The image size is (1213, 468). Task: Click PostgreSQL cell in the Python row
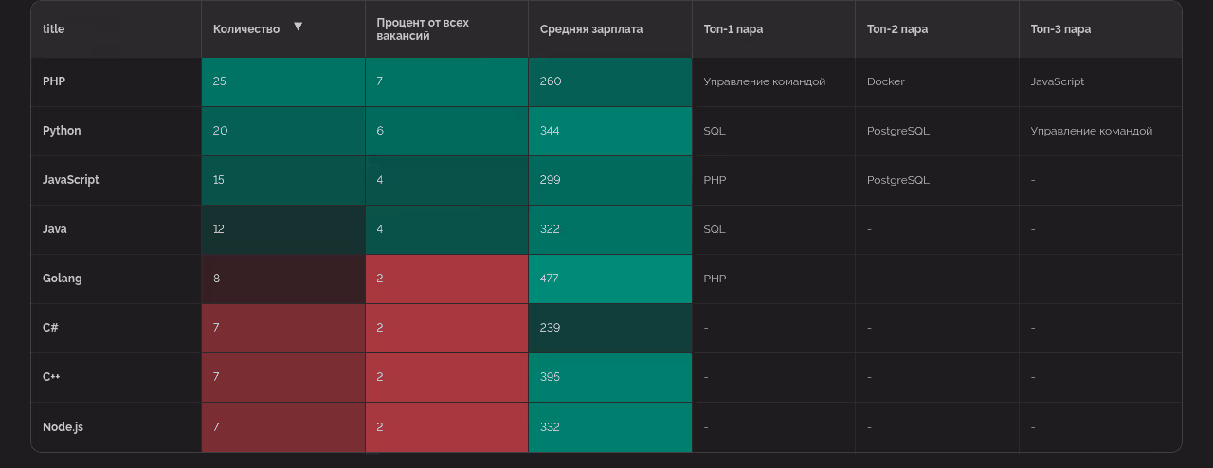897,131
